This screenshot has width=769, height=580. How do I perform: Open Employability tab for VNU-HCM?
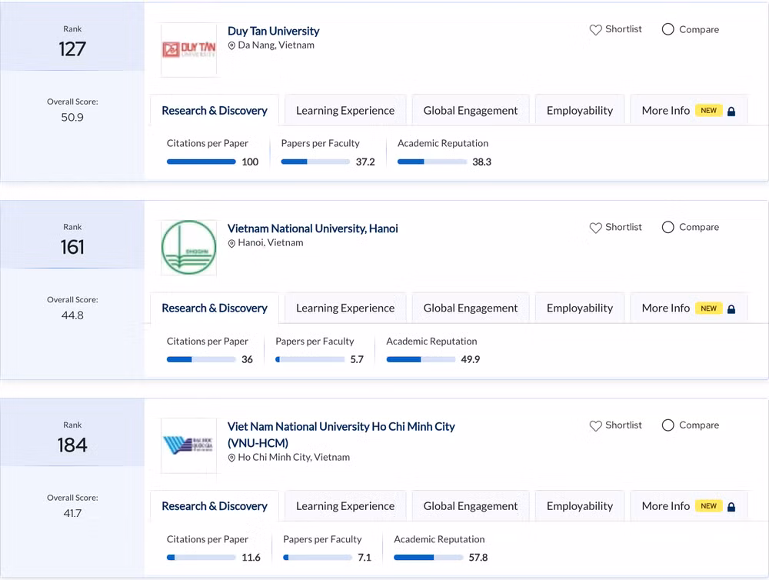[x=580, y=506]
